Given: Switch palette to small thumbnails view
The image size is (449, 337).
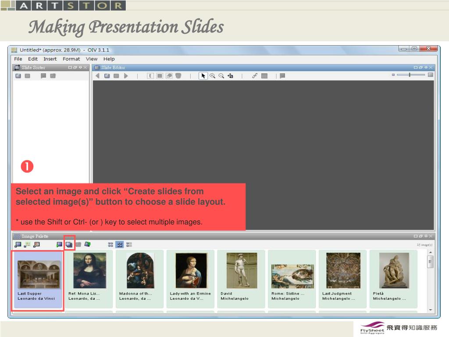Looking at the screenshot, I should coord(110,244).
